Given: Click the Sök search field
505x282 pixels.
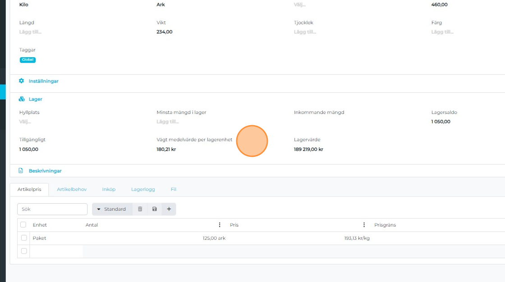Looking at the screenshot, I should [x=52, y=209].
